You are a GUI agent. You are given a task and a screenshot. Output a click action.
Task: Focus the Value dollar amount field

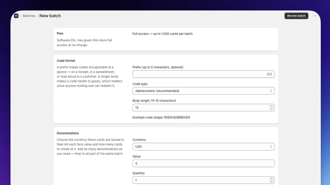tap(203, 163)
